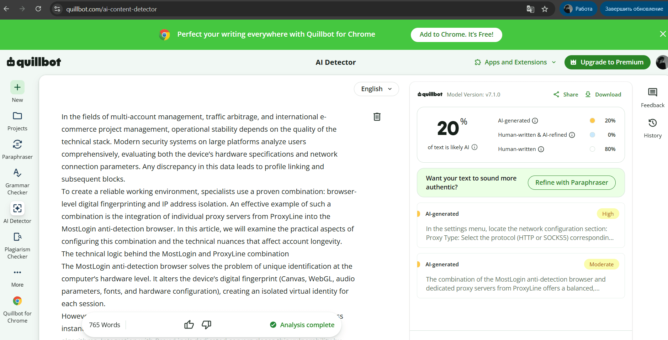Select the AI Detector sidebar icon
668x340 pixels.
point(17,208)
